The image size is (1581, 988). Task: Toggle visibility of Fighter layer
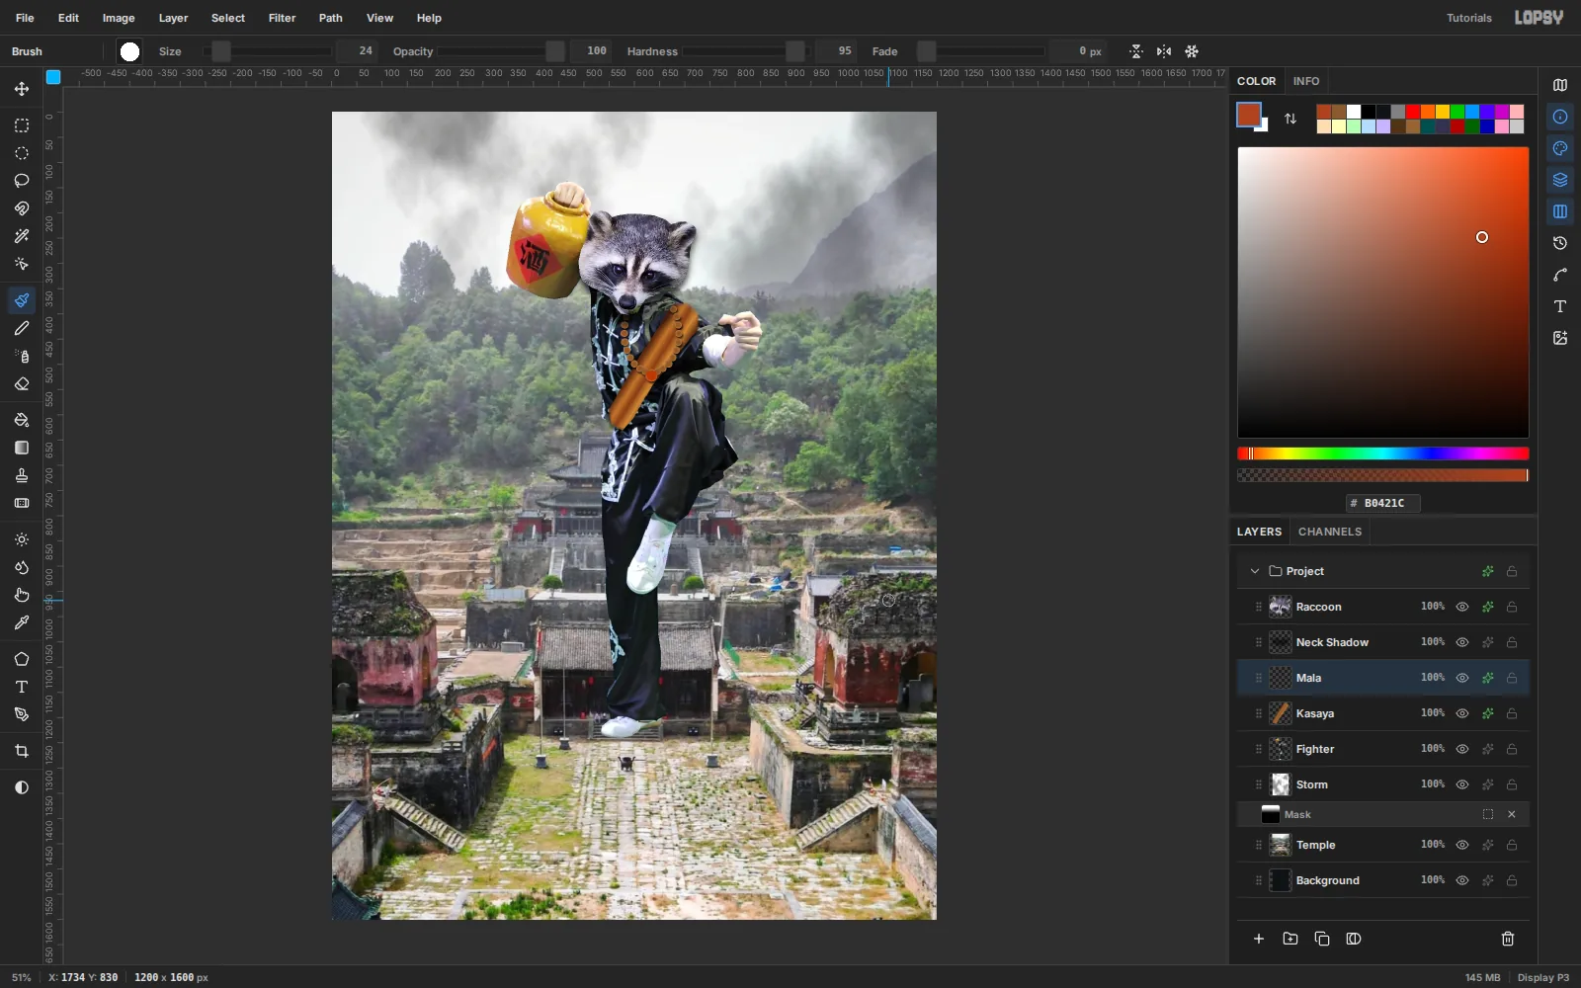click(x=1462, y=749)
